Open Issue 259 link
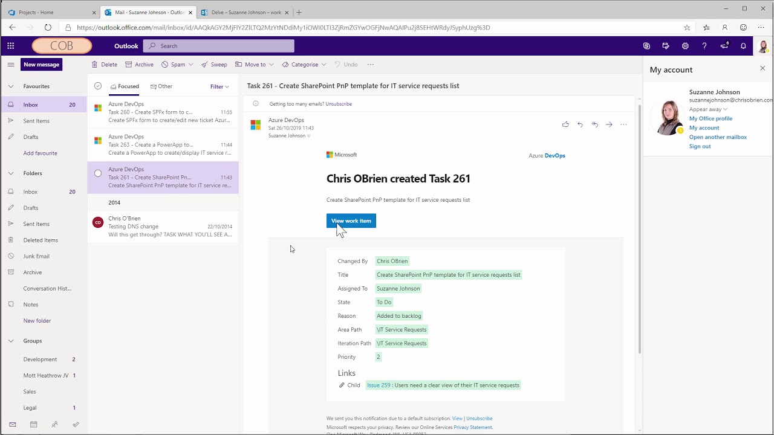Image resolution: width=774 pixels, height=435 pixels. point(379,385)
